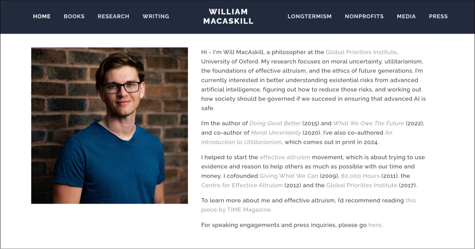The height and width of the screenshot is (249, 475).
Task: Open the Press navigation item
Action: 438,16
